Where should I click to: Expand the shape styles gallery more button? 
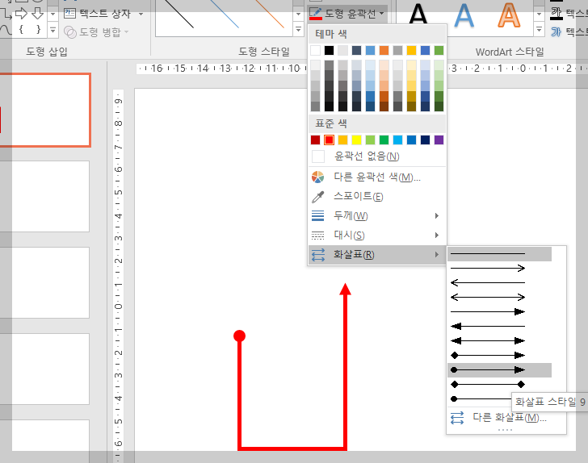click(299, 29)
